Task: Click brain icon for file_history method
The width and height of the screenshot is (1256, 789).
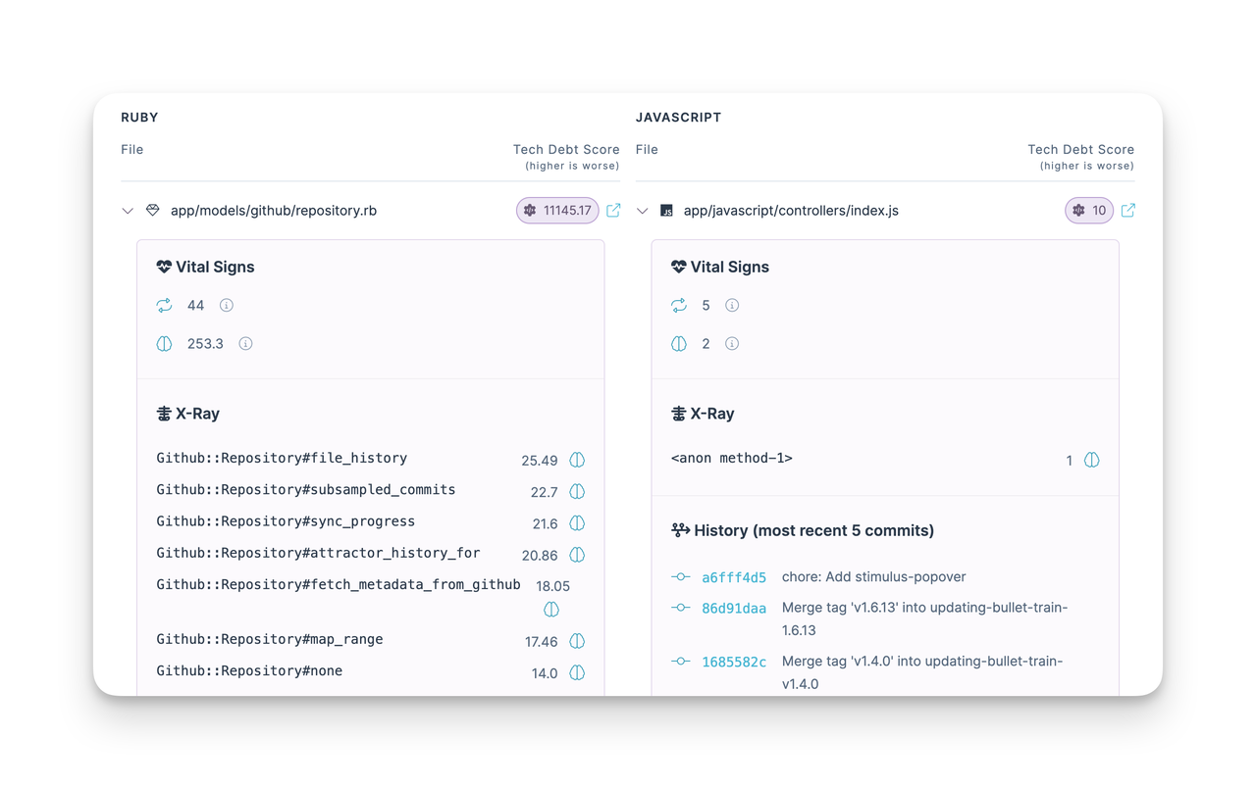Action: [577, 460]
